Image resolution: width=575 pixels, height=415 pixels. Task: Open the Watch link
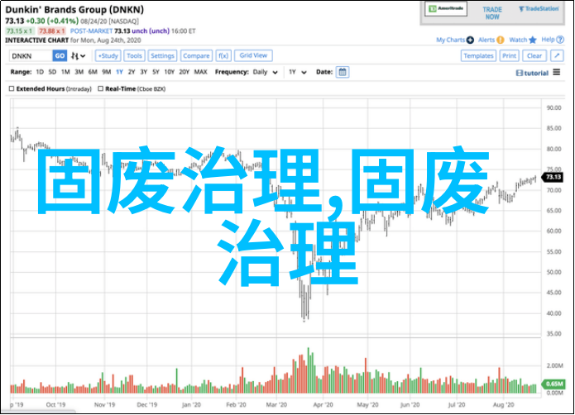pyautogui.click(x=518, y=40)
